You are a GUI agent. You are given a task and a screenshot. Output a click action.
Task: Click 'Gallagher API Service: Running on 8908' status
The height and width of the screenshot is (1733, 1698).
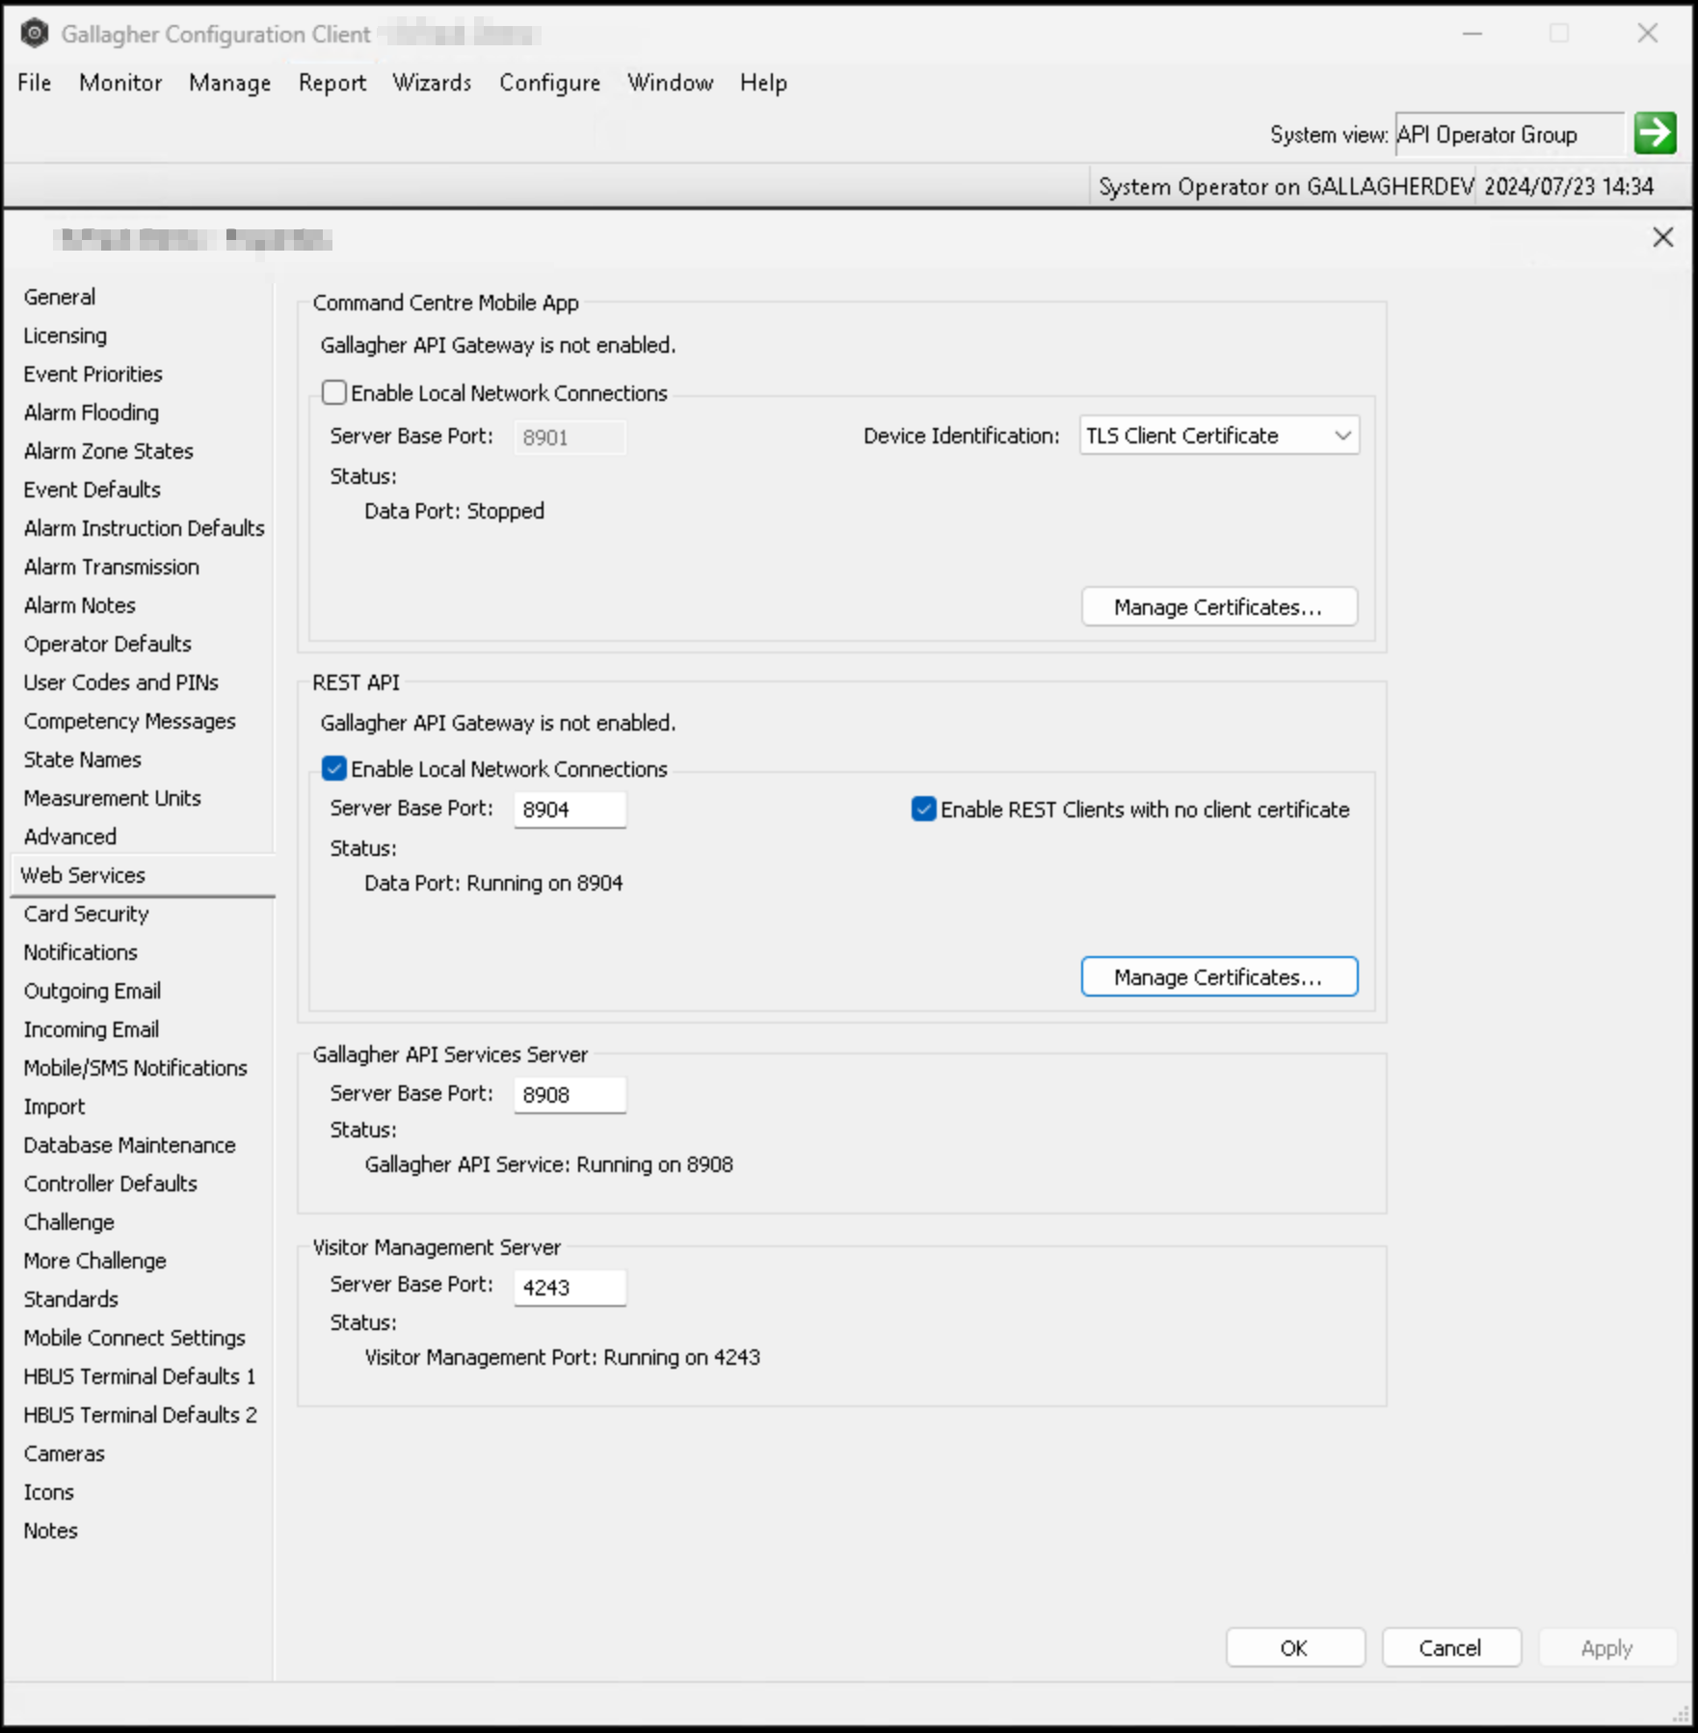coord(548,1164)
